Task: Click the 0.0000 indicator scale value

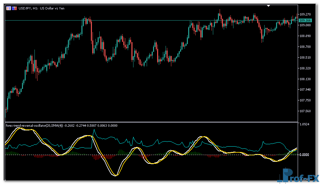Action: [304, 155]
